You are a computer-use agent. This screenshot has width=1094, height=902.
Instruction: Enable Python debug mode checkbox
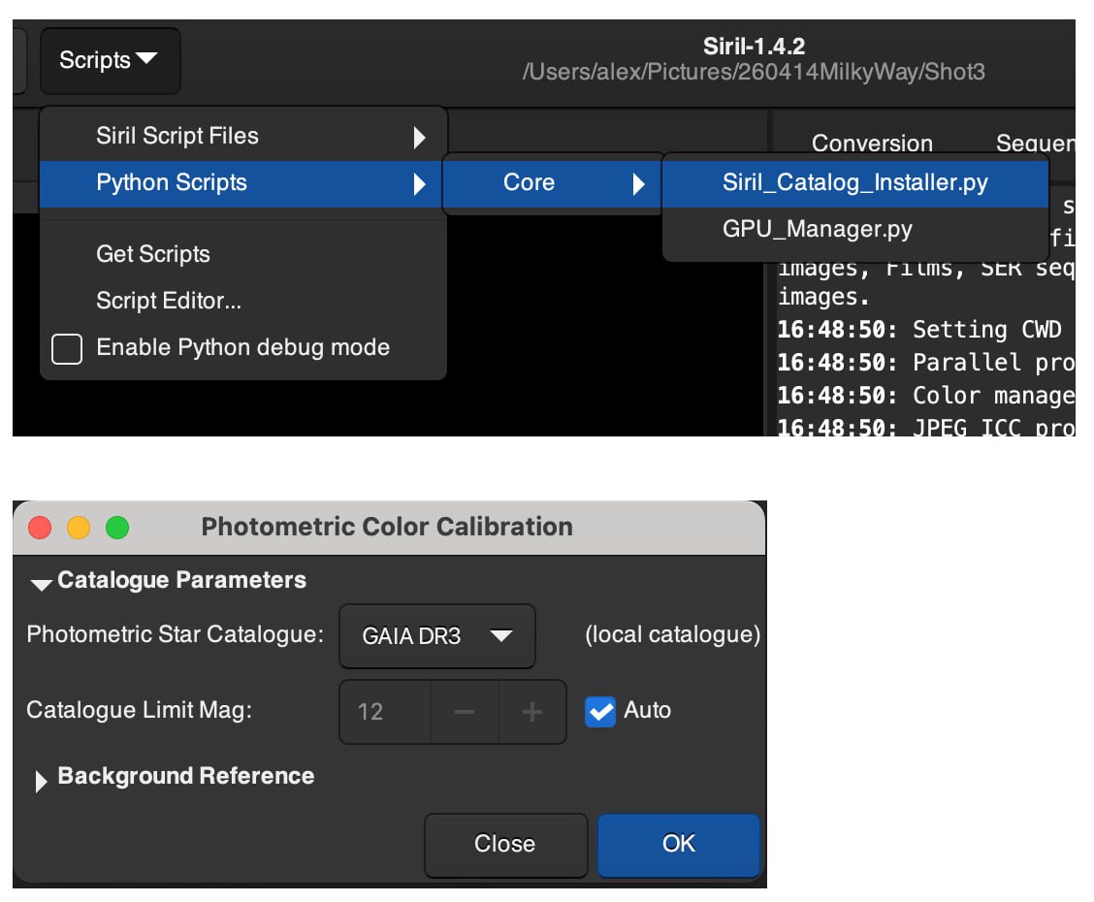(x=67, y=348)
